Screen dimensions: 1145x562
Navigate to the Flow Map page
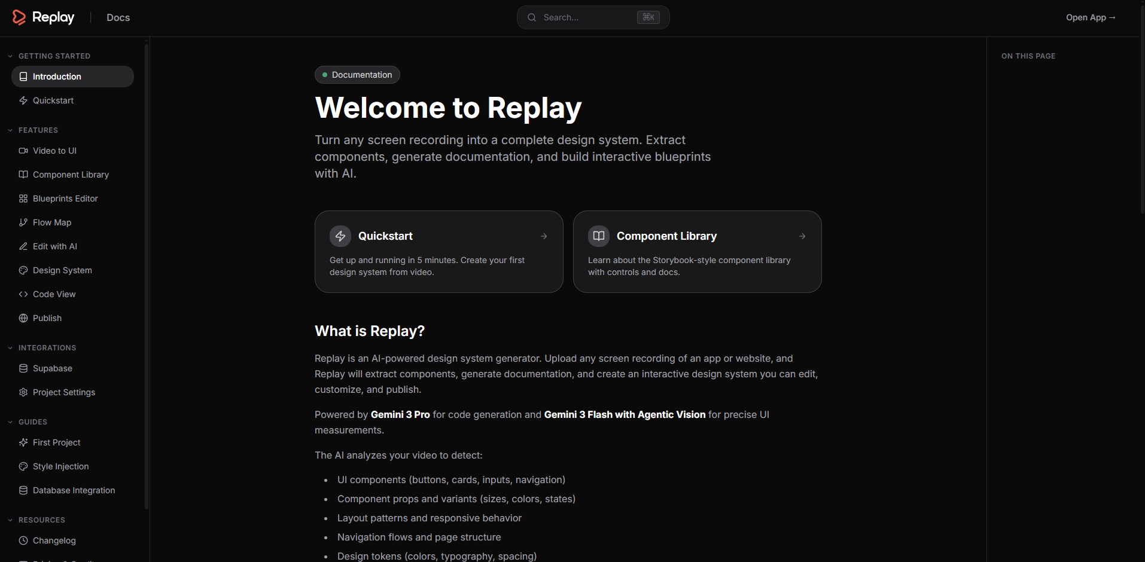tap(72, 222)
